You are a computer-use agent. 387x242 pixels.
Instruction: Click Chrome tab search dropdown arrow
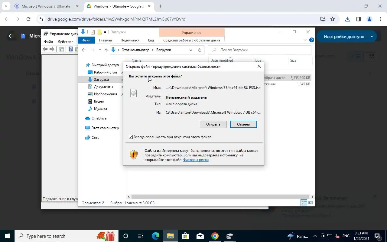(6, 6)
